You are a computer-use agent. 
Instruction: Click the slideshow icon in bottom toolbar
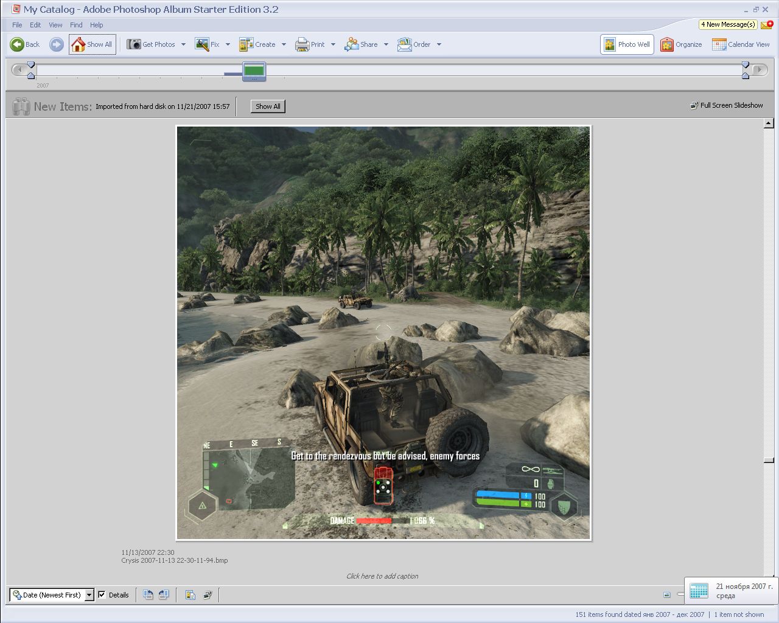coord(208,595)
